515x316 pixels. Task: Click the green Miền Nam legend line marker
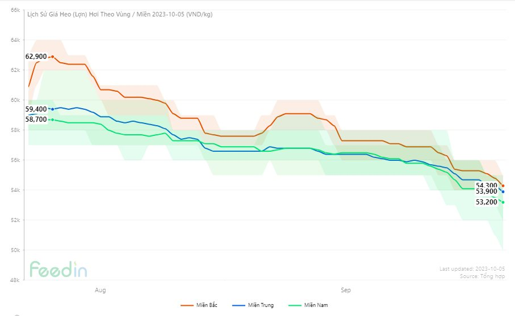(295, 305)
